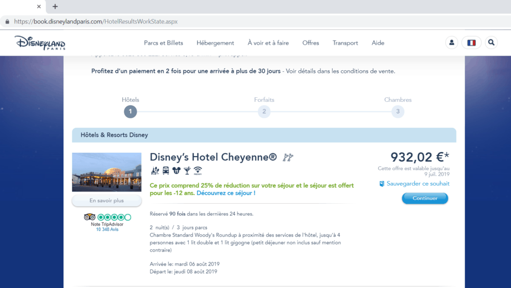Click the Disneyland Paris logo
The width and height of the screenshot is (511, 288).
(40, 43)
